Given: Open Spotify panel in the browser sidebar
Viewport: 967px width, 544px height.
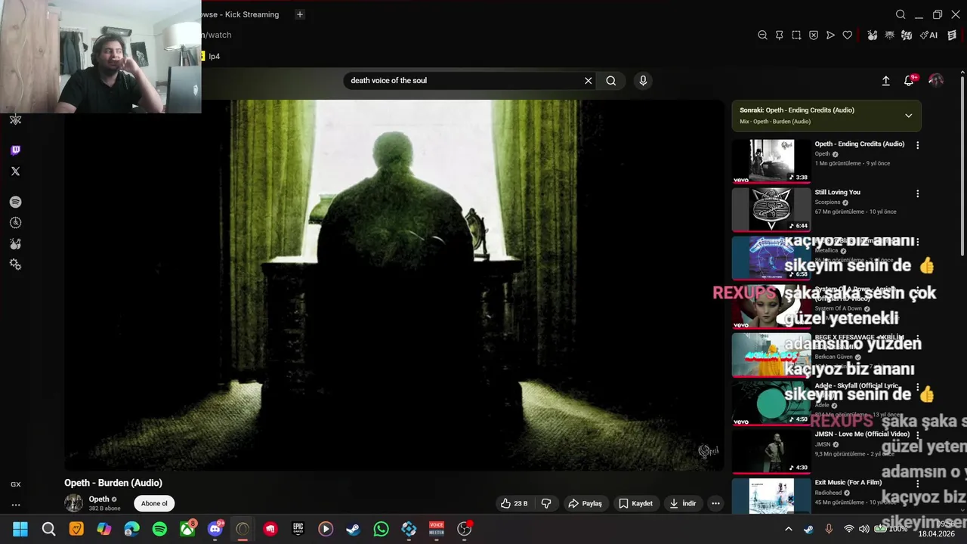Looking at the screenshot, I should point(15,202).
